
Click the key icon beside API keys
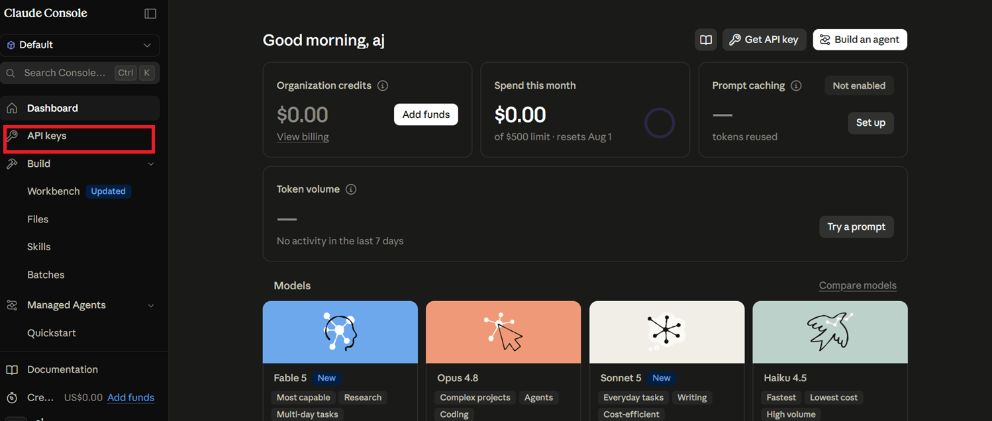(x=12, y=136)
